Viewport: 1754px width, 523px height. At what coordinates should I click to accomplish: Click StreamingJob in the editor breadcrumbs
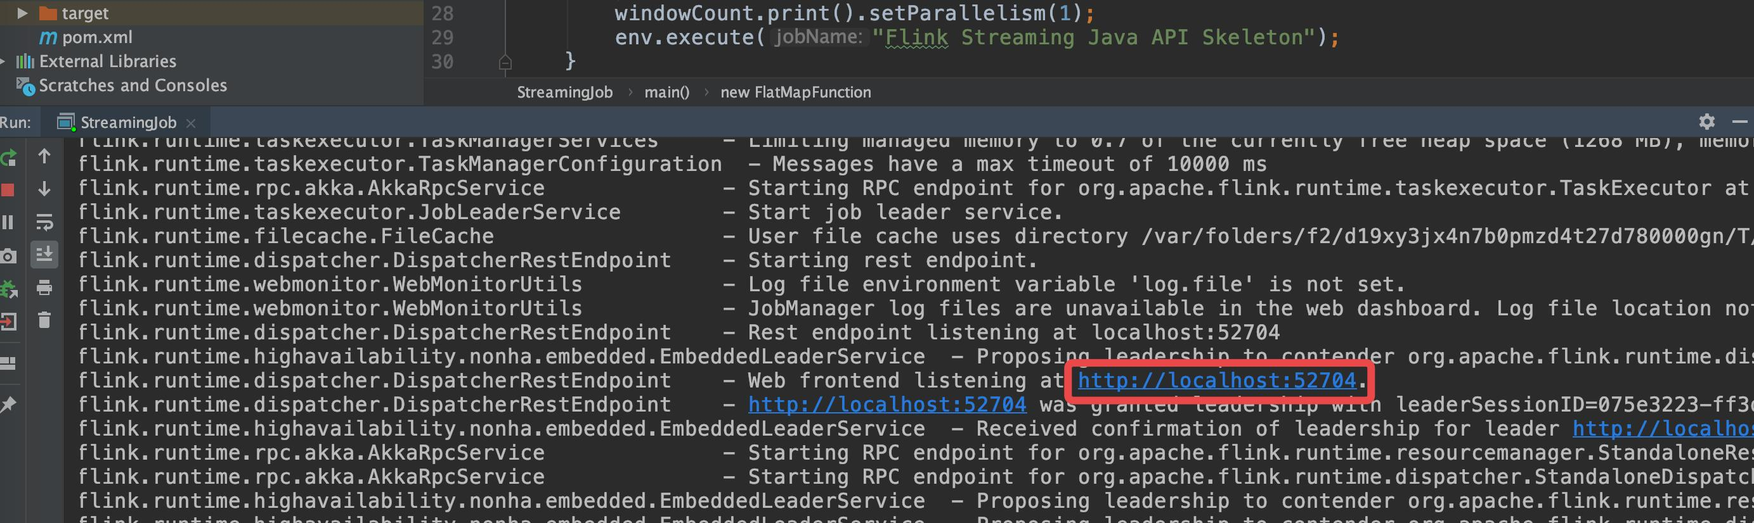(x=564, y=92)
